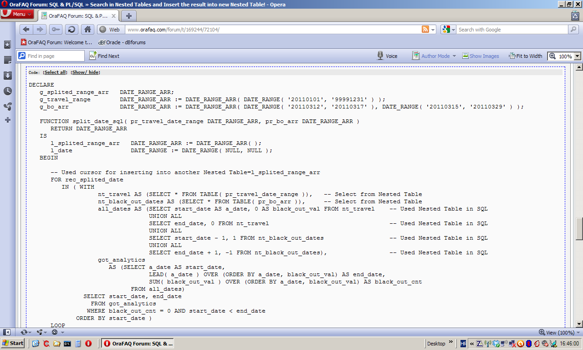Open the History clock panel in sidebar

[7, 91]
